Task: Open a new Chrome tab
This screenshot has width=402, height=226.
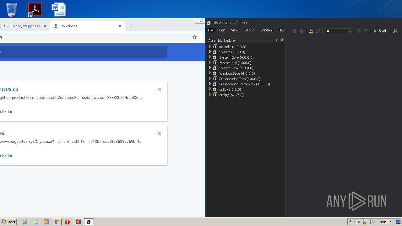Action: 132,26
